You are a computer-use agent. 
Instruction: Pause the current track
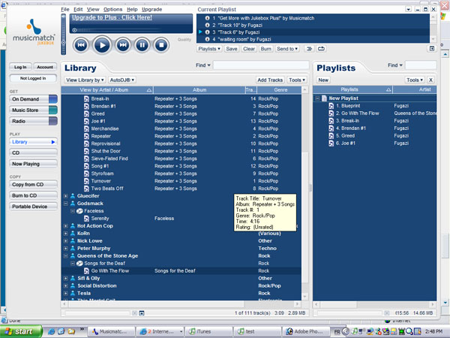[142, 45]
